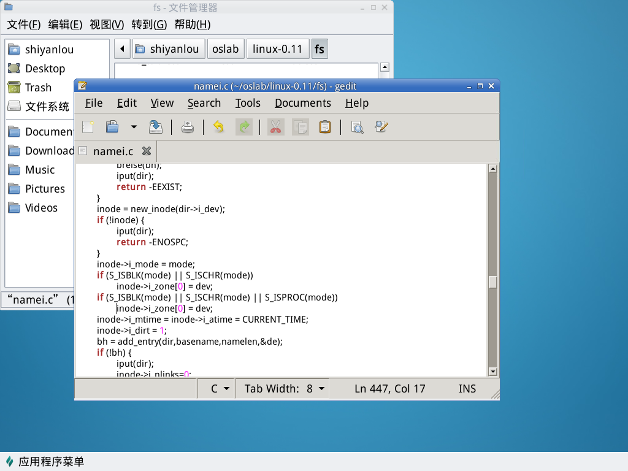Undo the last edit
The width and height of the screenshot is (628, 471).
click(218, 127)
